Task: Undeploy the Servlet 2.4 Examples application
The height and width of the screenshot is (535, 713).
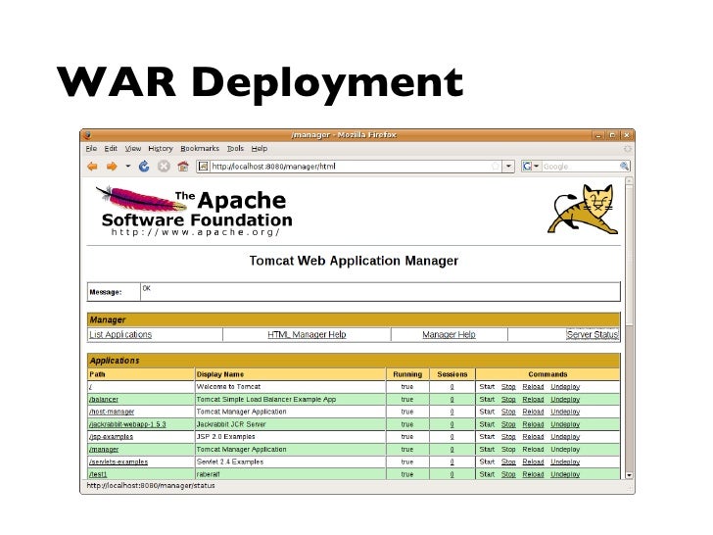Action: pos(565,462)
